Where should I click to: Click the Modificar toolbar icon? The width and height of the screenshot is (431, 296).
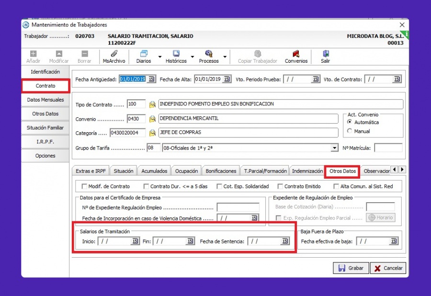click(59, 54)
